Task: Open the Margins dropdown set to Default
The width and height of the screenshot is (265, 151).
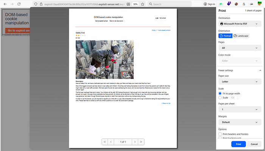Action: coord(240,122)
